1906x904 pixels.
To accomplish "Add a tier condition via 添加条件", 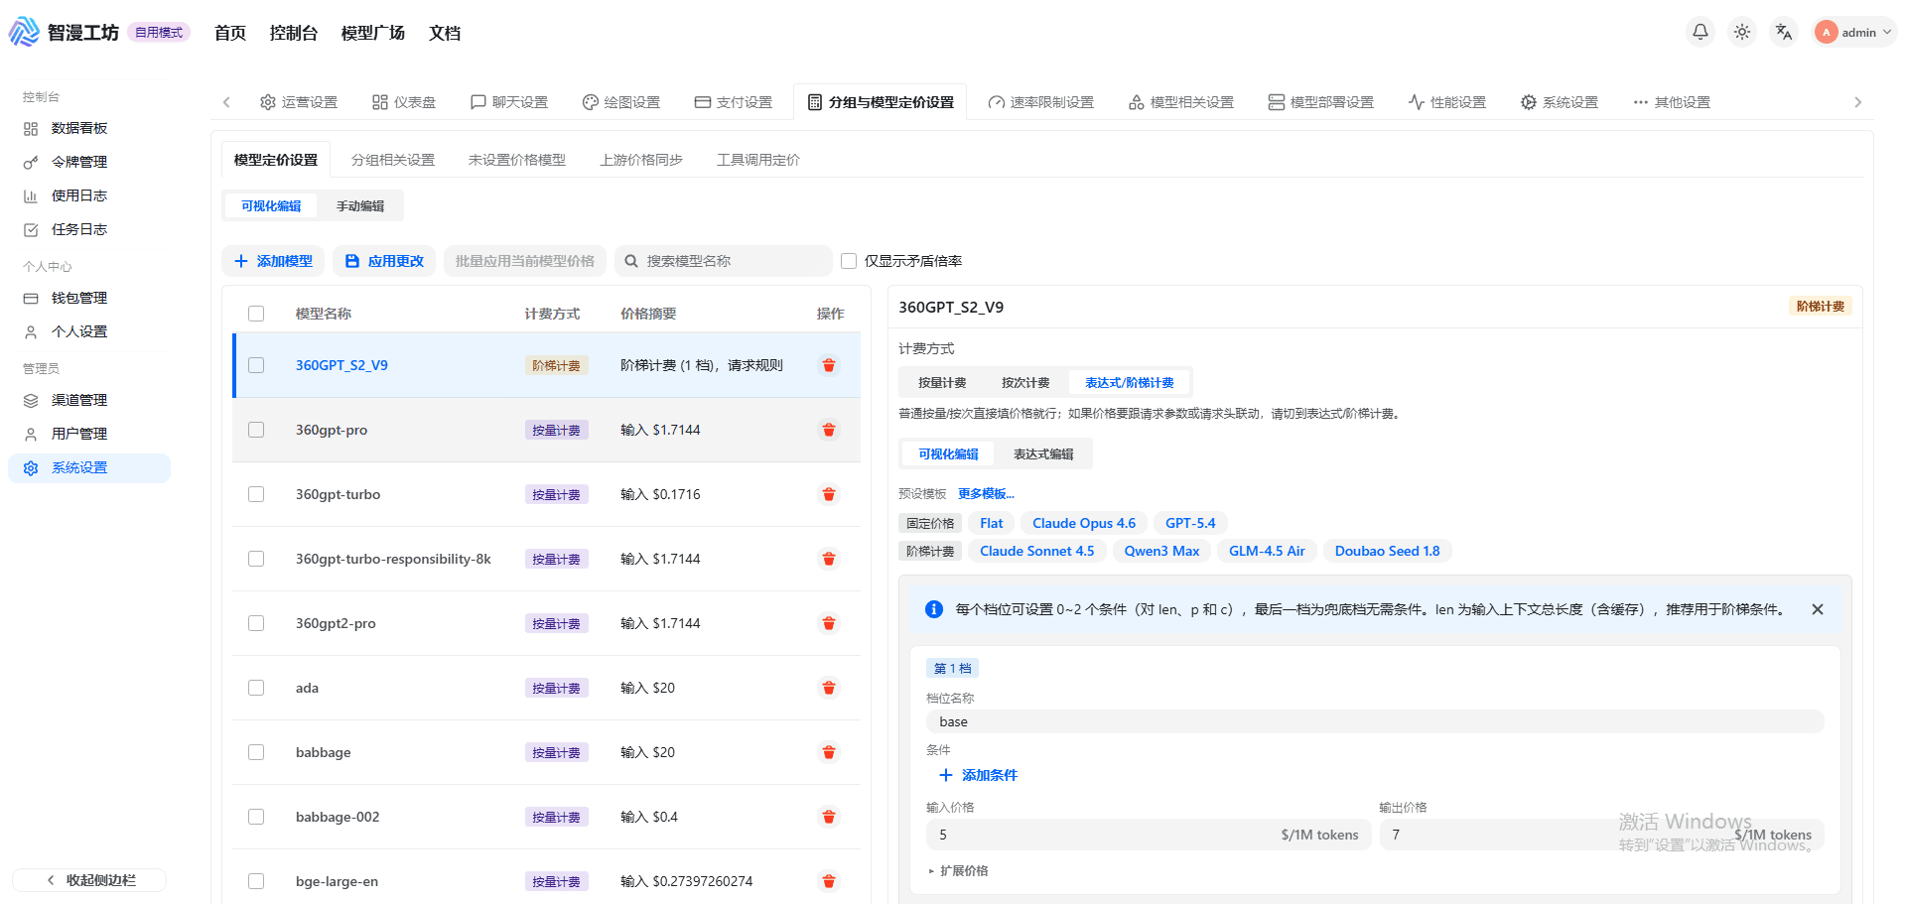I will point(978,775).
